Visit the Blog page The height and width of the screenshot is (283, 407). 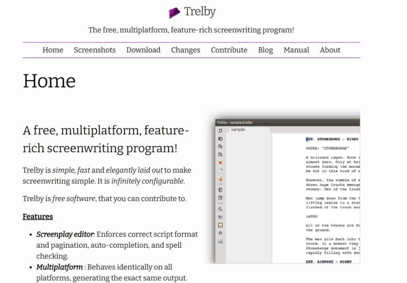(x=265, y=50)
